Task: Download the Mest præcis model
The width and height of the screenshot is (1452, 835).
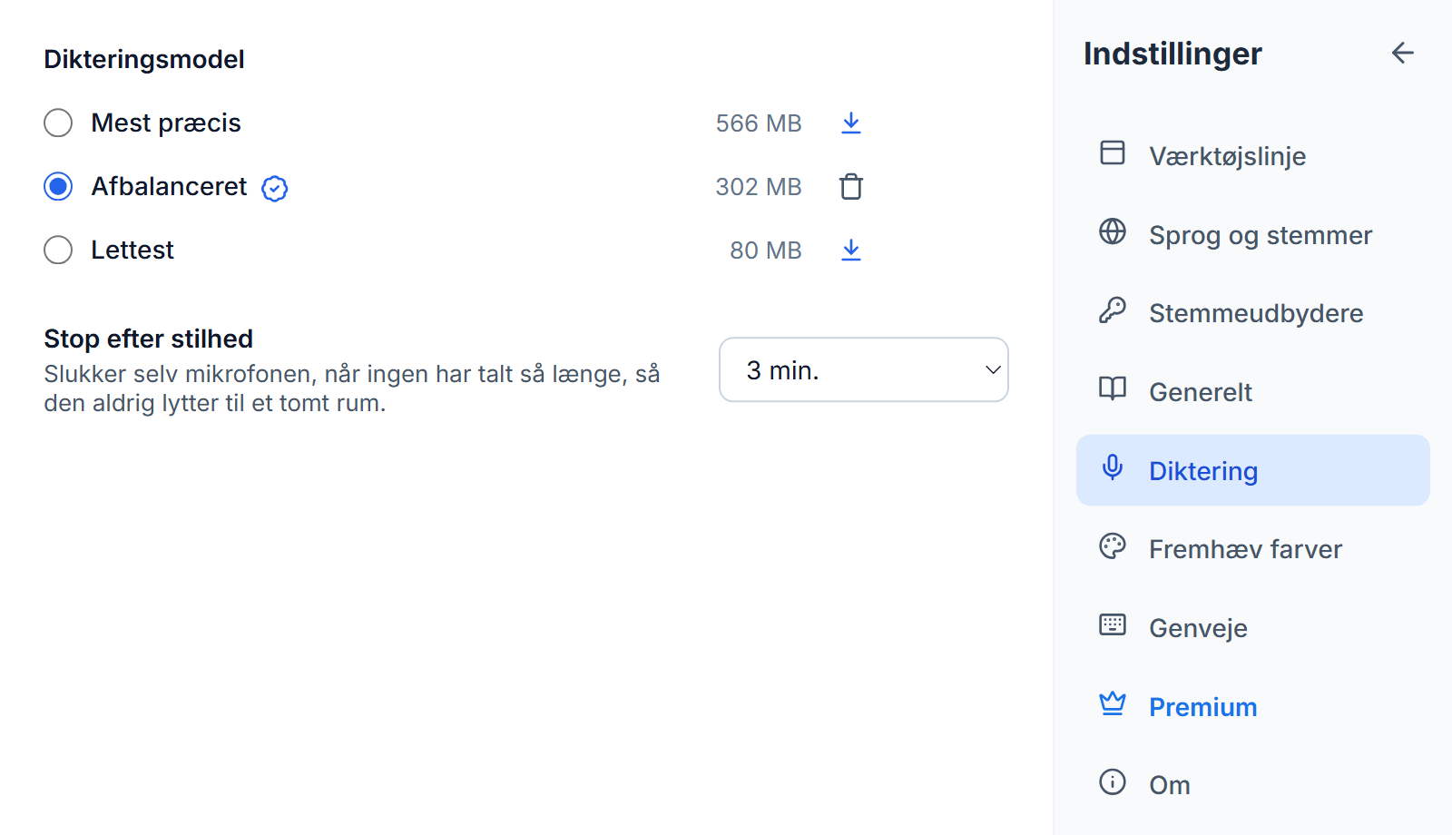Action: tap(850, 123)
